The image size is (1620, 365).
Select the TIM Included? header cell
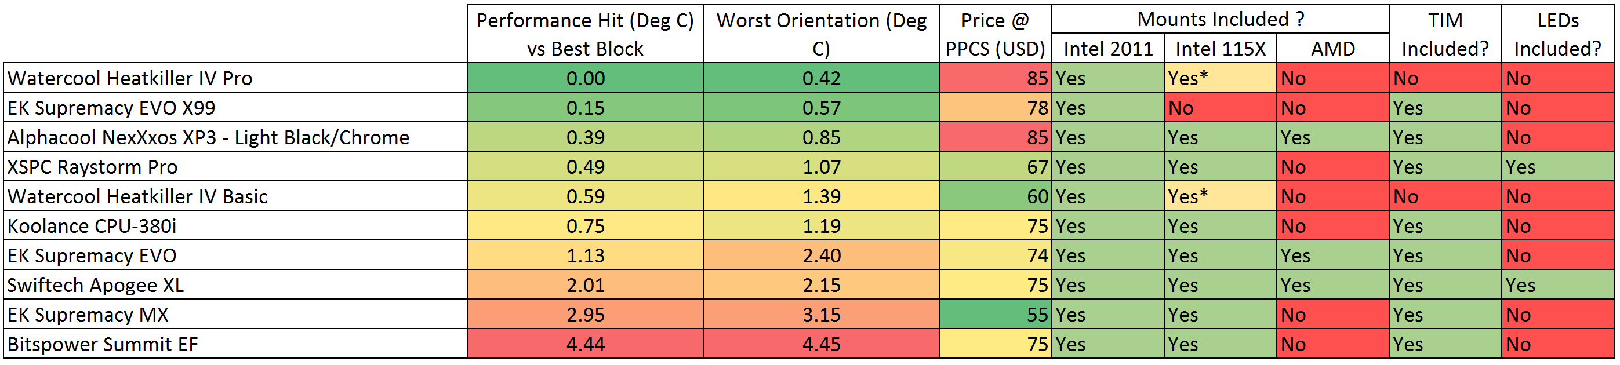coord(1446,34)
